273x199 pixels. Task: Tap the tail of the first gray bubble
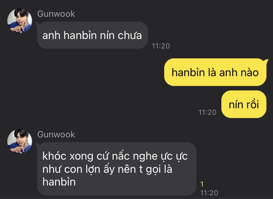coord(37,24)
